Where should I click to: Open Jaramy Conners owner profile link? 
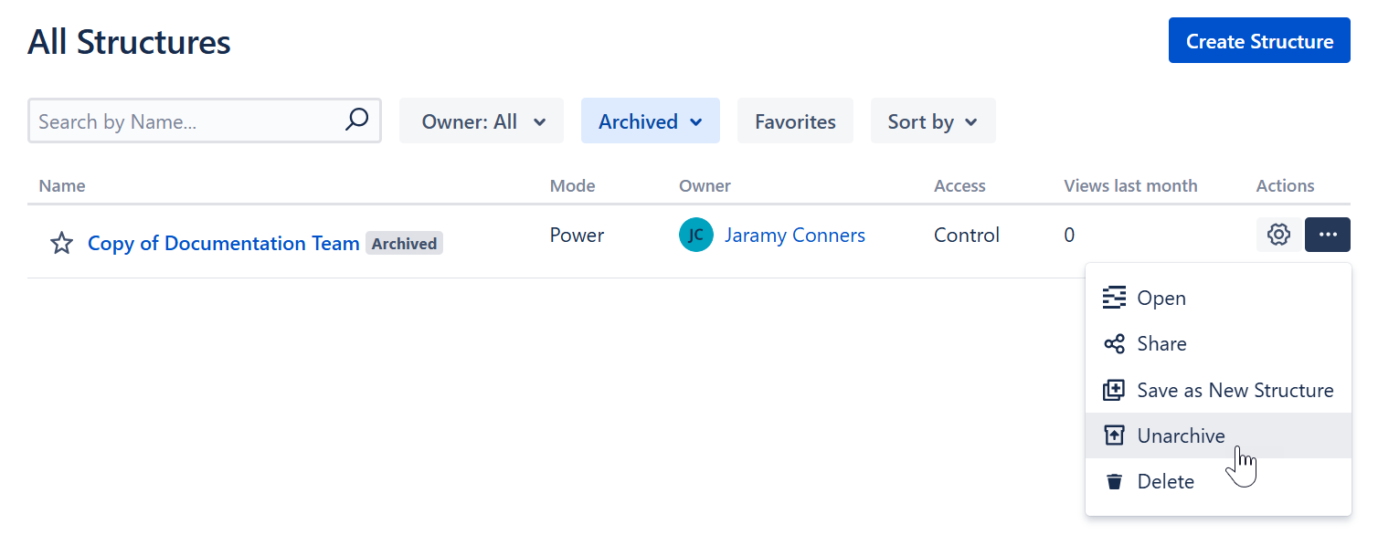click(794, 236)
